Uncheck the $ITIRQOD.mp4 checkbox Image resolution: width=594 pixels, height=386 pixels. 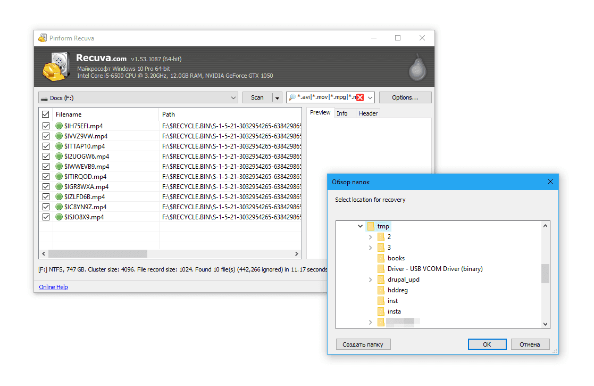pyautogui.click(x=46, y=176)
